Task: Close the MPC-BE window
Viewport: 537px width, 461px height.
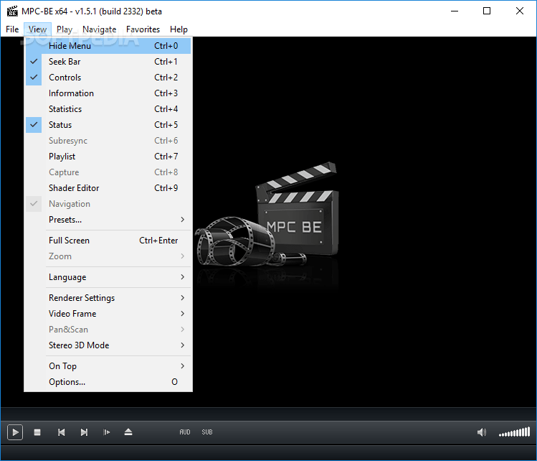Action: pos(520,11)
